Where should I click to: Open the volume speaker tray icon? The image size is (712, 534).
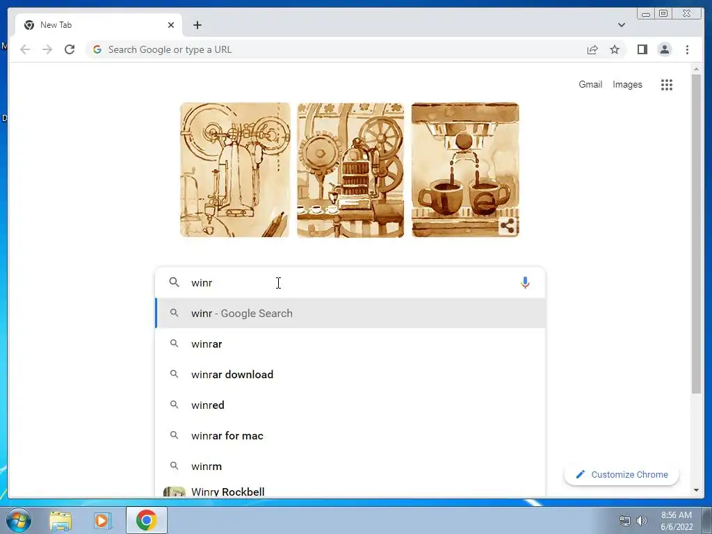[x=642, y=521]
